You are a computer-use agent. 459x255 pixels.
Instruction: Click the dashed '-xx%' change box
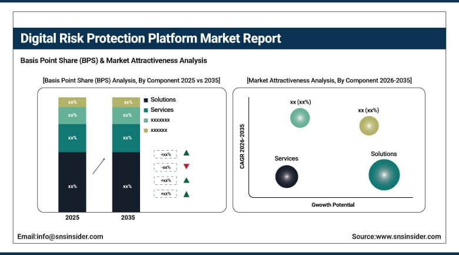165,167
